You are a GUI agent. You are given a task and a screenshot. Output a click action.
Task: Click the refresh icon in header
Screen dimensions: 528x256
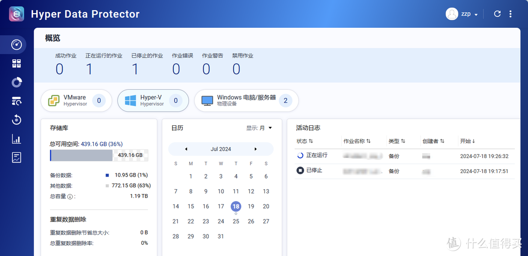click(x=497, y=14)
